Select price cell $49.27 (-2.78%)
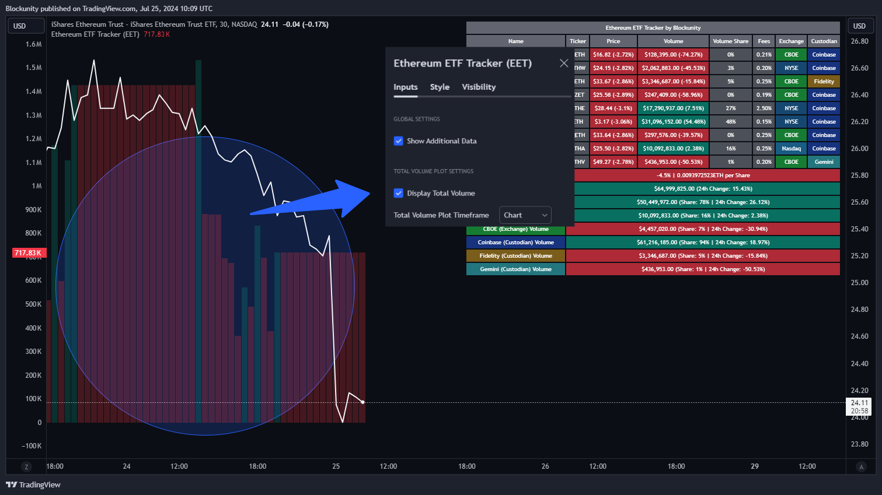The image size is (882, 495). (613, 162)
